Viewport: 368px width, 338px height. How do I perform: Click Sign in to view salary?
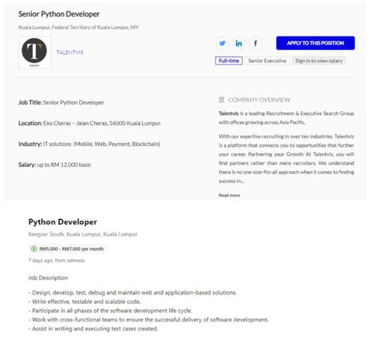[319, 61]
